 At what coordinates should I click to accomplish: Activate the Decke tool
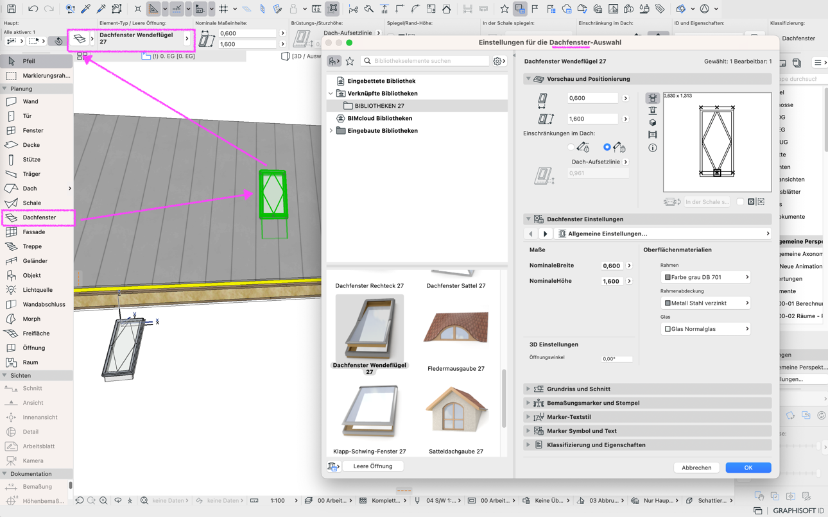click(37, 145)
